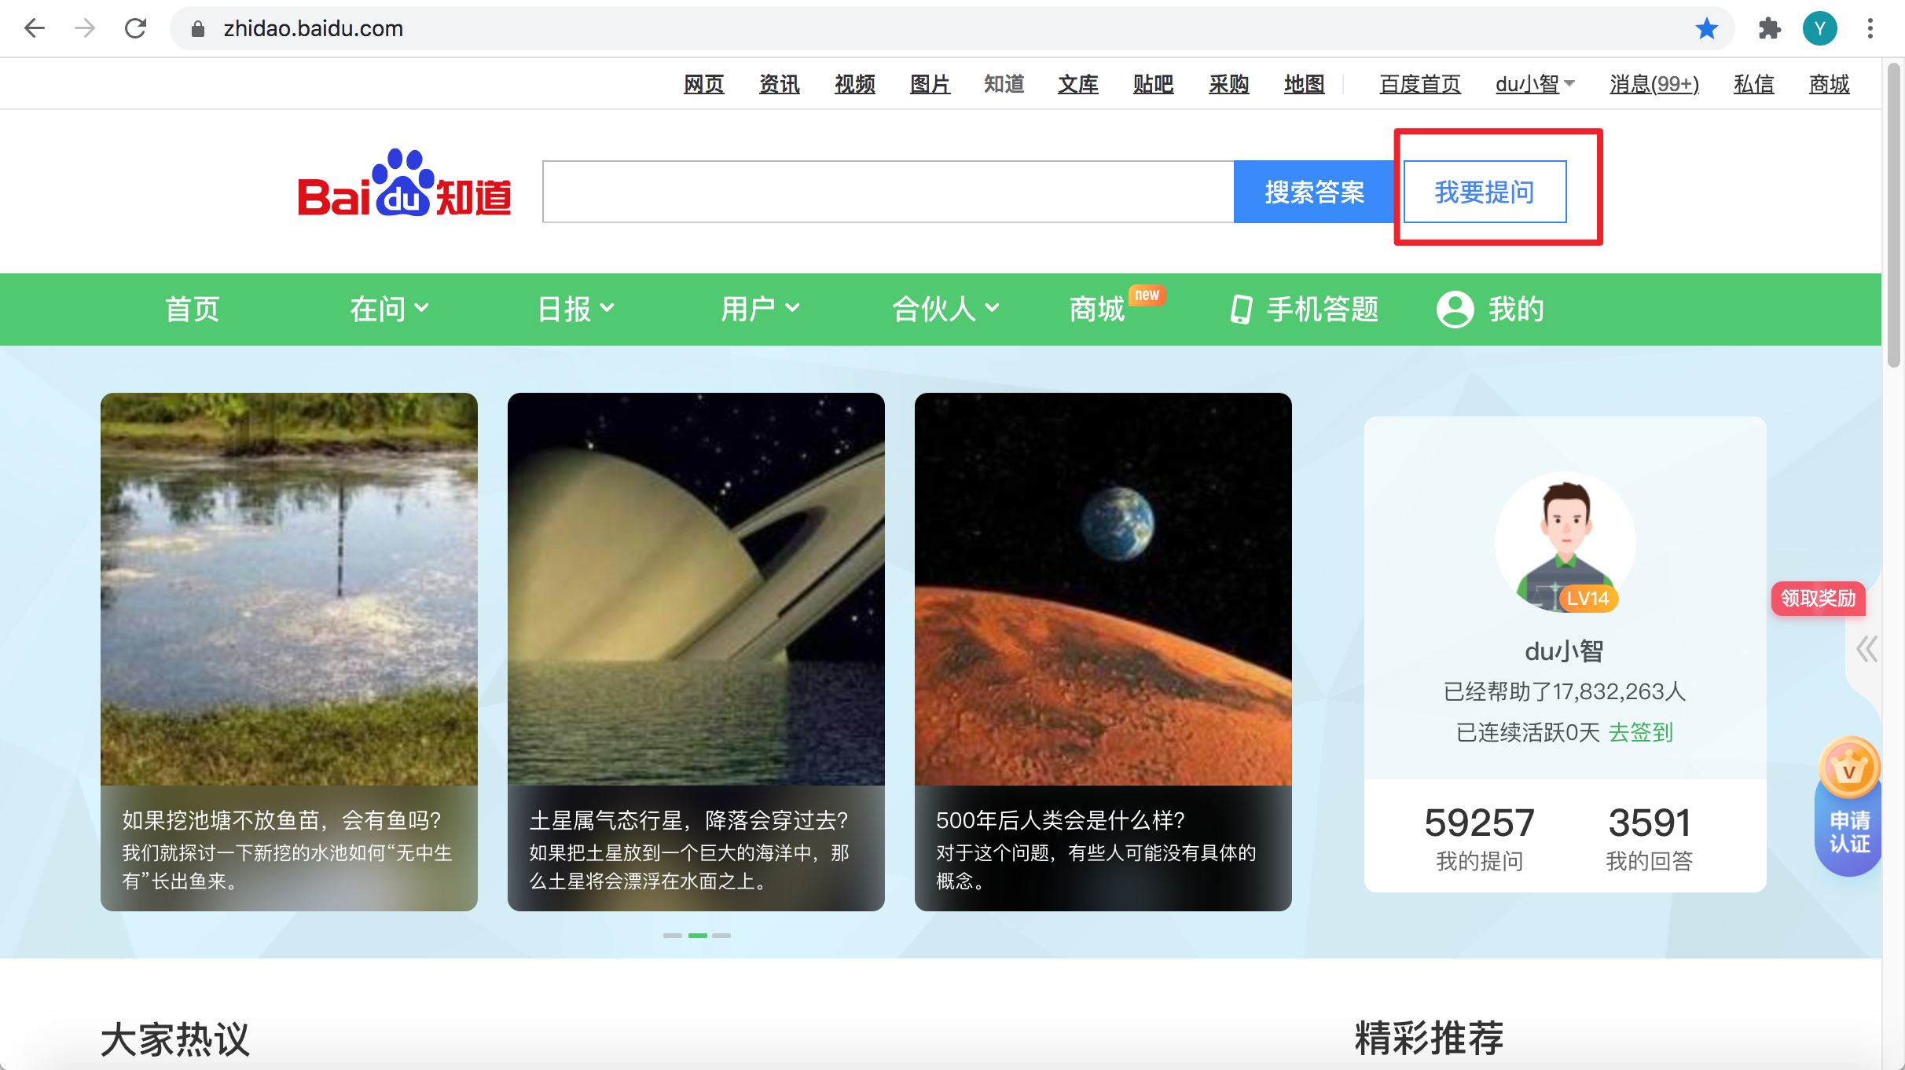
Task: Open the 领取奖励 side tab
Action: click(1818, 599)
